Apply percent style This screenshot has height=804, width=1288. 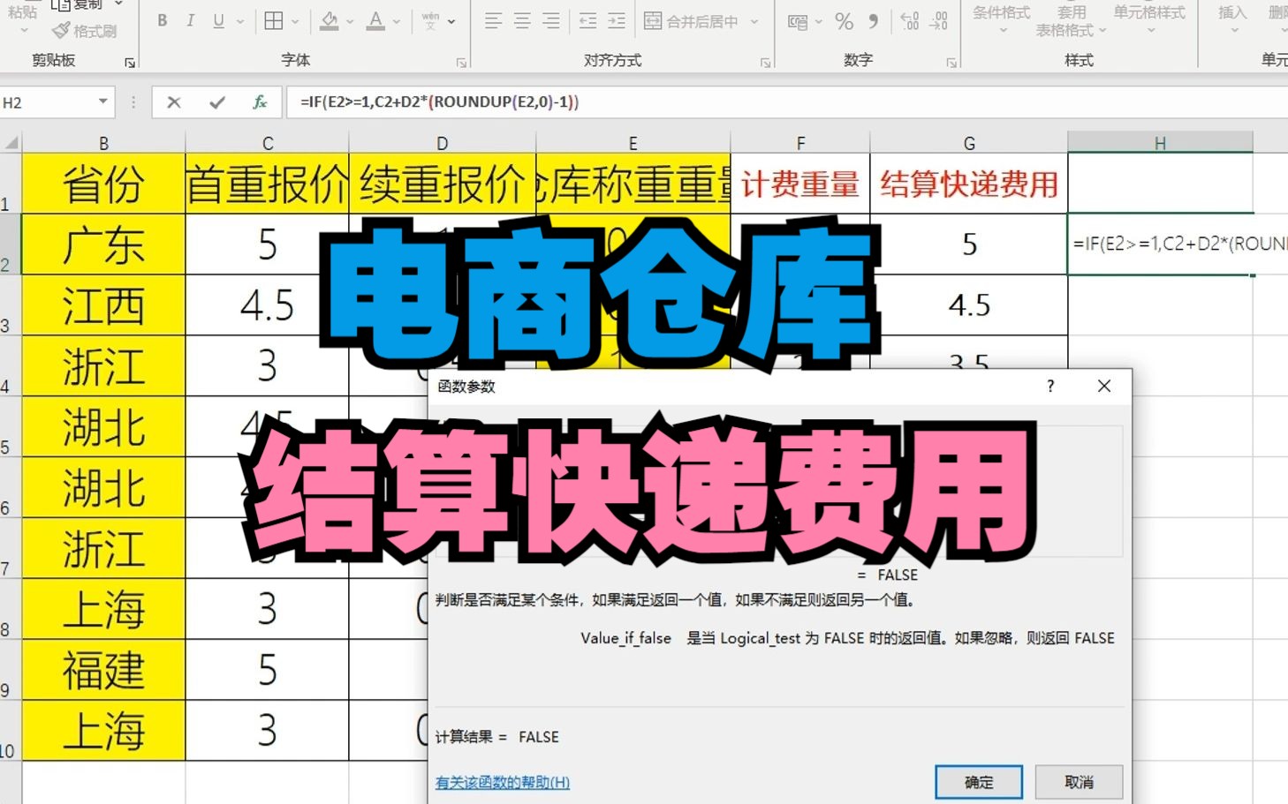click(844, 21)
